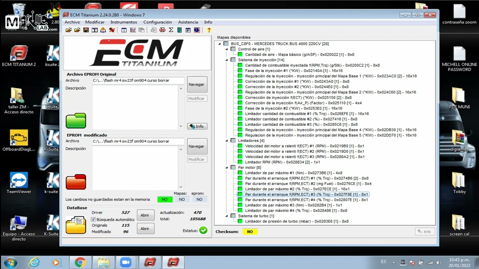Toggle the Sistema de turbo group checkbox
This screenshot has height=269, width=479.
coord(233,216)
